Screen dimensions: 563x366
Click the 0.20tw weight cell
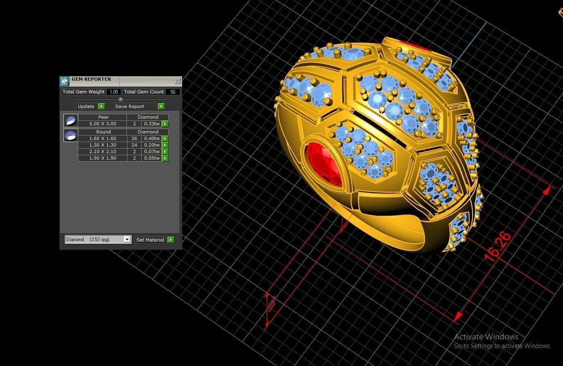tap(152, 145)
